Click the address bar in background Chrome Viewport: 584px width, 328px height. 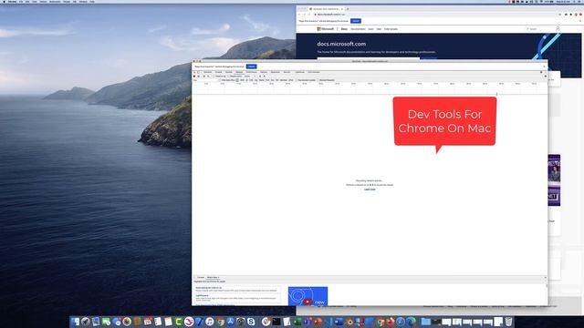[x=436, y=15]
